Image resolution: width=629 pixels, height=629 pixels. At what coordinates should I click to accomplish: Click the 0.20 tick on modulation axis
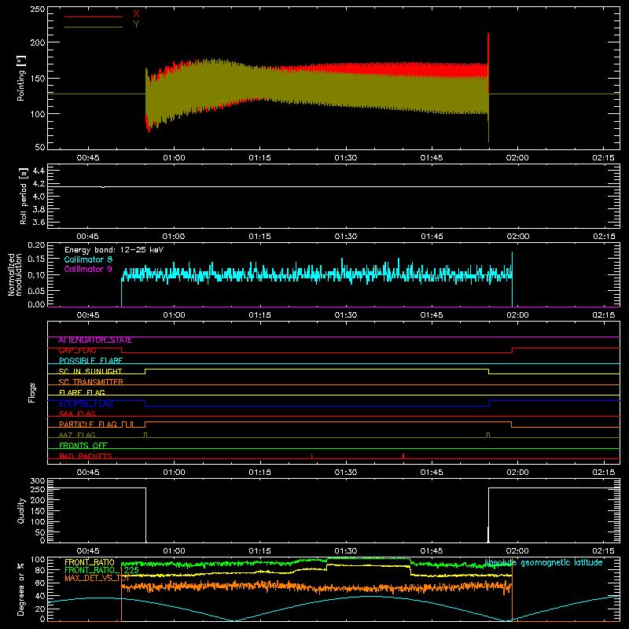tap(36, 245)
